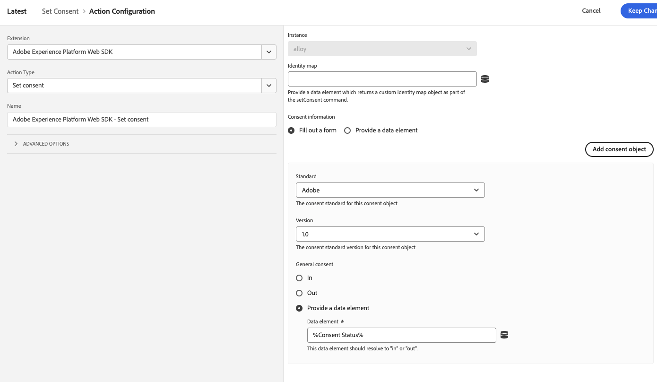
Task: Click the Latest label in header
Action: (17, 11)
